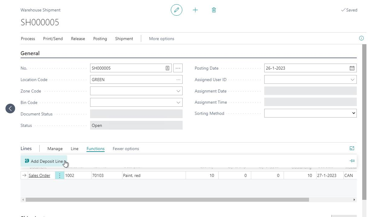Click the horizontal scrollbar in Lines grid
387x217 pixels.
[167, 200]
